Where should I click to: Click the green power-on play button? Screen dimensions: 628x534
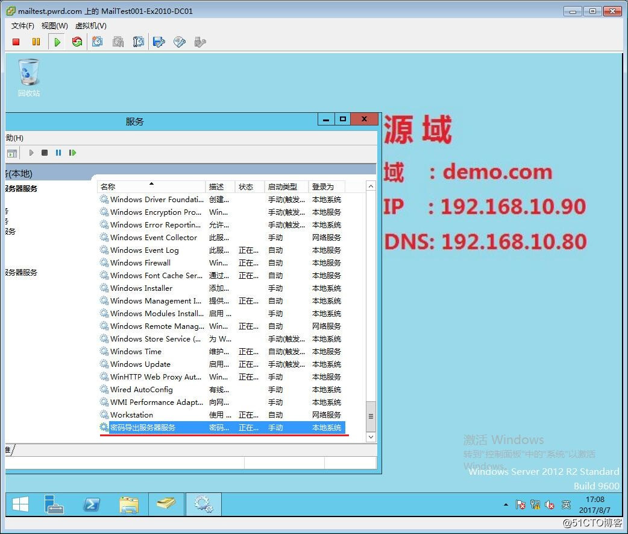[57, 42]
